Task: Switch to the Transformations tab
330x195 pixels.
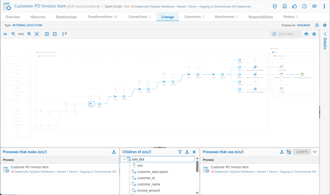Action: pos(102,17)
